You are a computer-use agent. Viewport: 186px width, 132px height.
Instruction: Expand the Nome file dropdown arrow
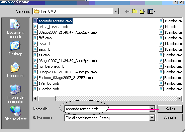(x=152, y=109)
